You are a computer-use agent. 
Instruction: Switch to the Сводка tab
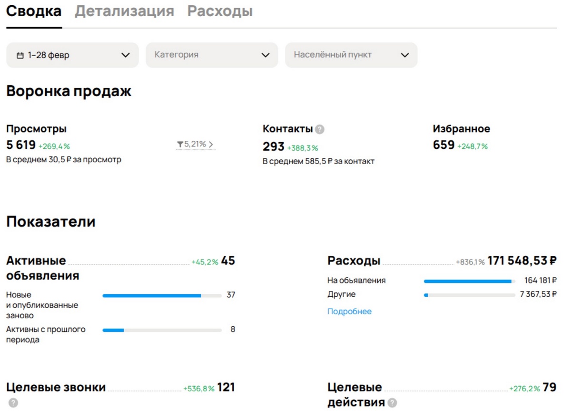pyautogui.click(x=34, y=11)
